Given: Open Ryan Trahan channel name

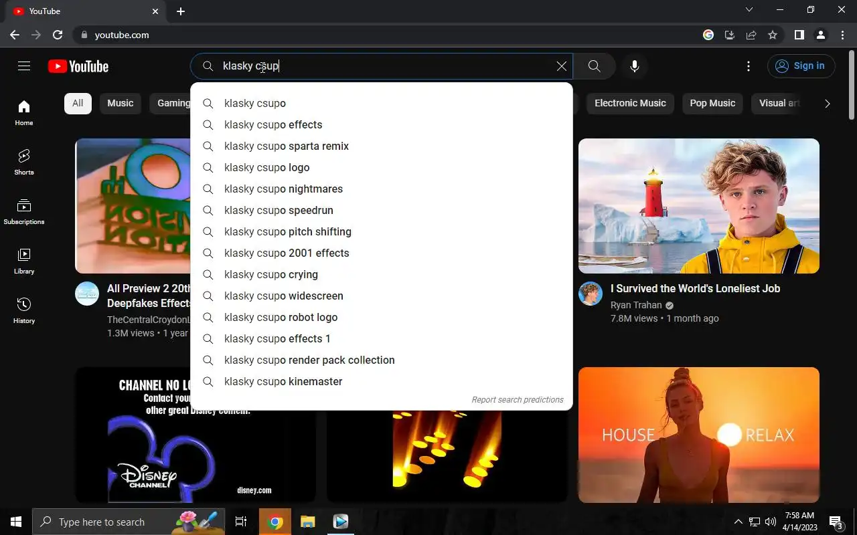Looking at the screenshot, I should click(x=636, y=305).
